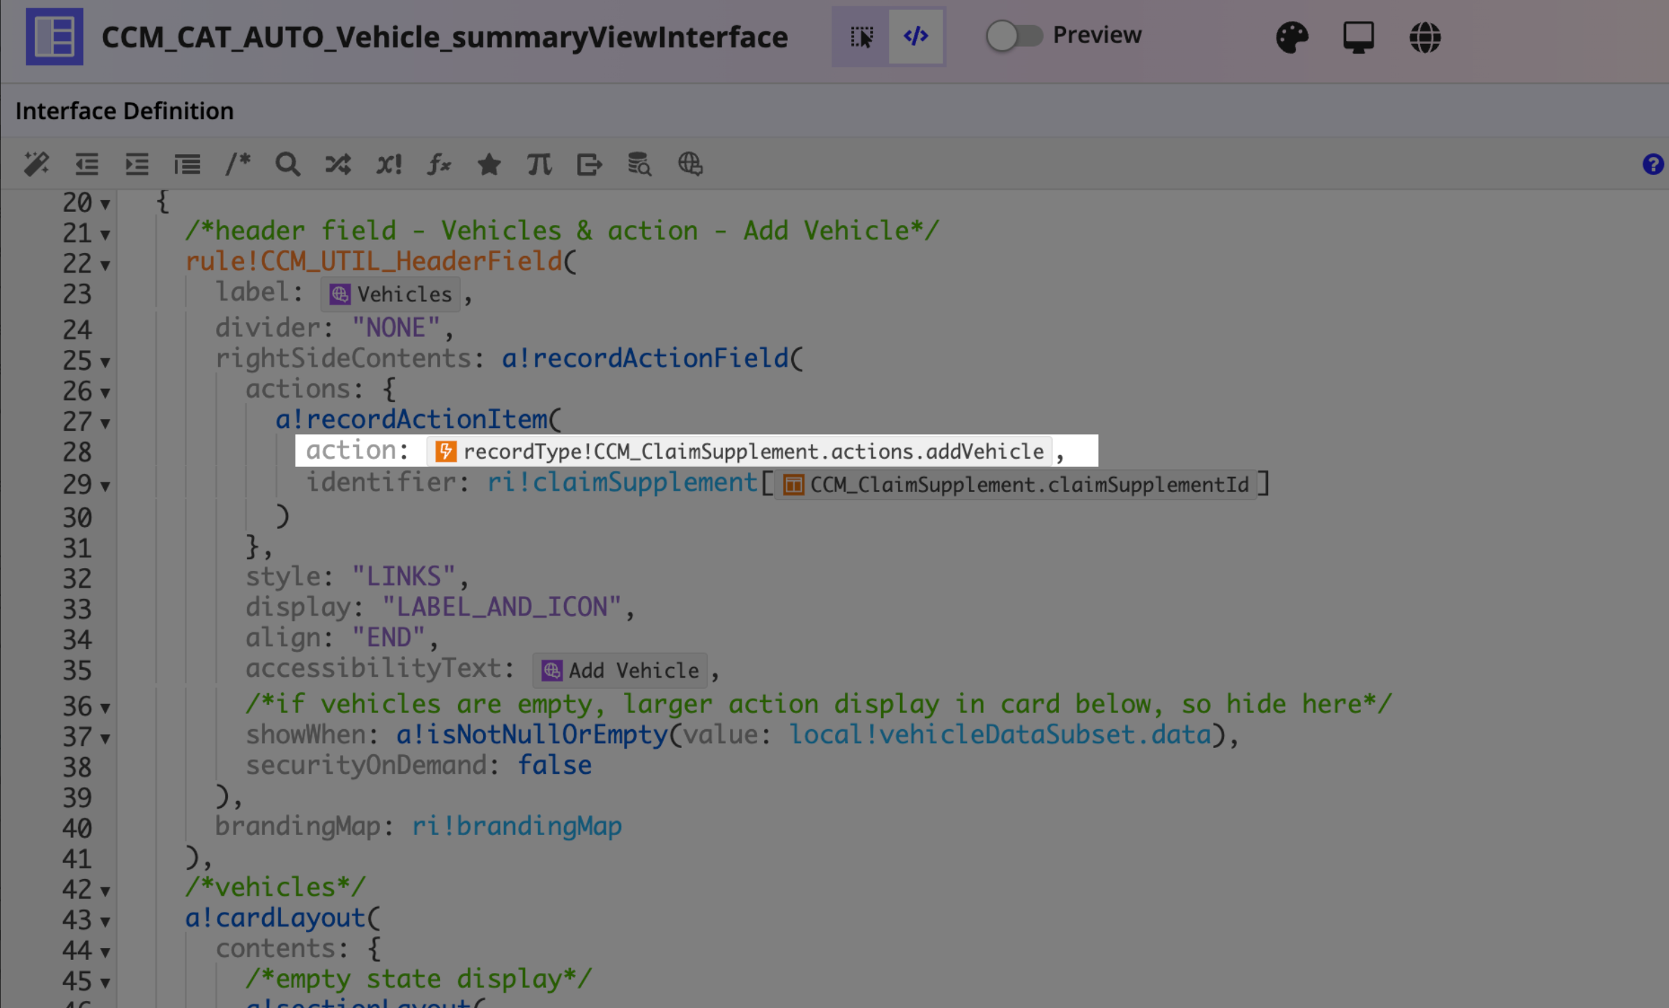
Task: Switch to design mode selection icon
Action: point(861,36)
